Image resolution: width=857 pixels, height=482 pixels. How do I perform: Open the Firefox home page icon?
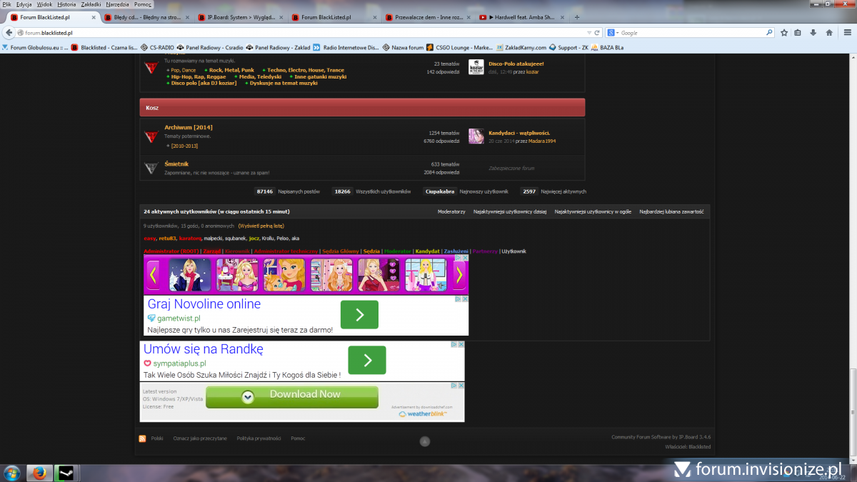(x=829, y=33)
